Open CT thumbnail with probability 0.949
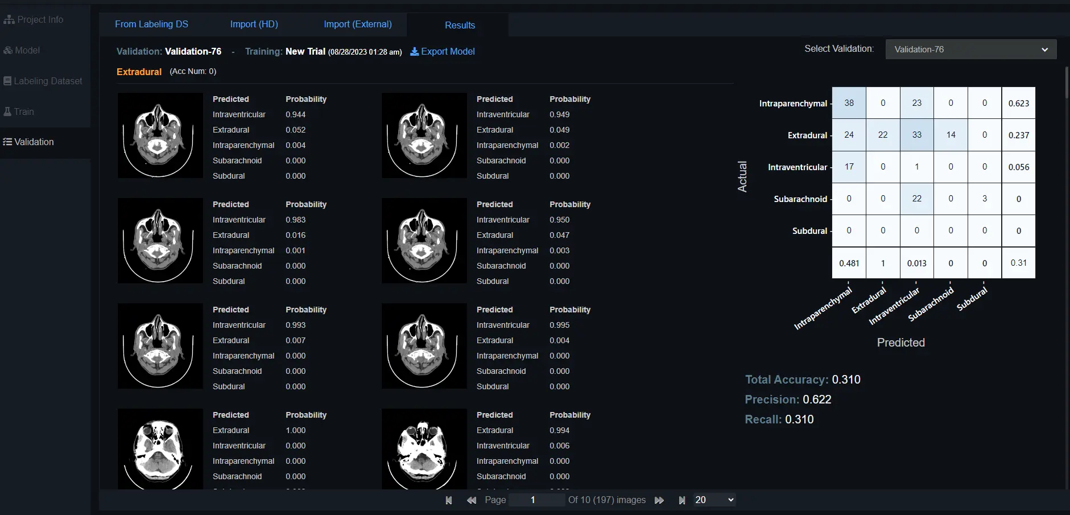The height and width of the screenshot is (515, 1070). [x=424, y=135]
